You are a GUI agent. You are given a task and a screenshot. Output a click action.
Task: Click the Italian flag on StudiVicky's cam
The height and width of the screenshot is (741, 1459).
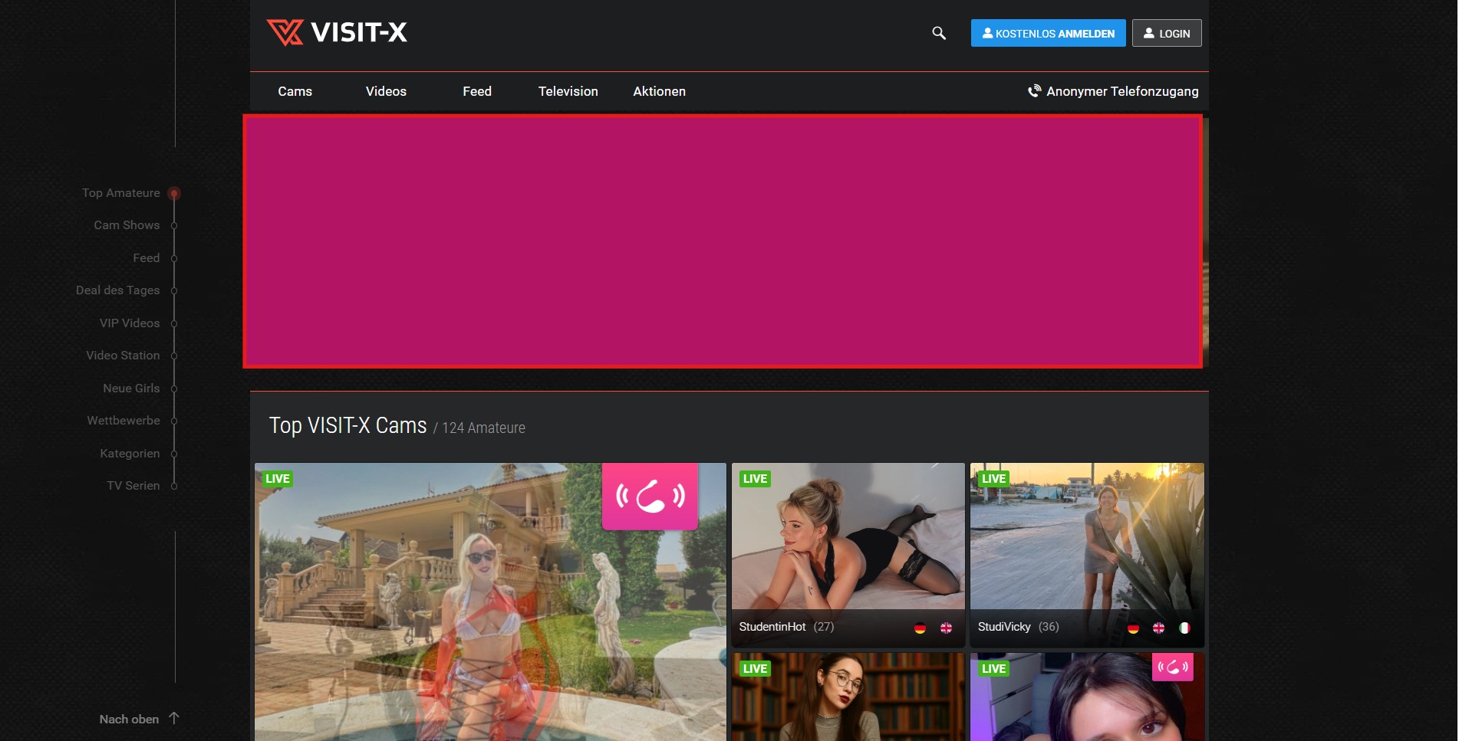pyautogui.click(x=1185, y=627)
